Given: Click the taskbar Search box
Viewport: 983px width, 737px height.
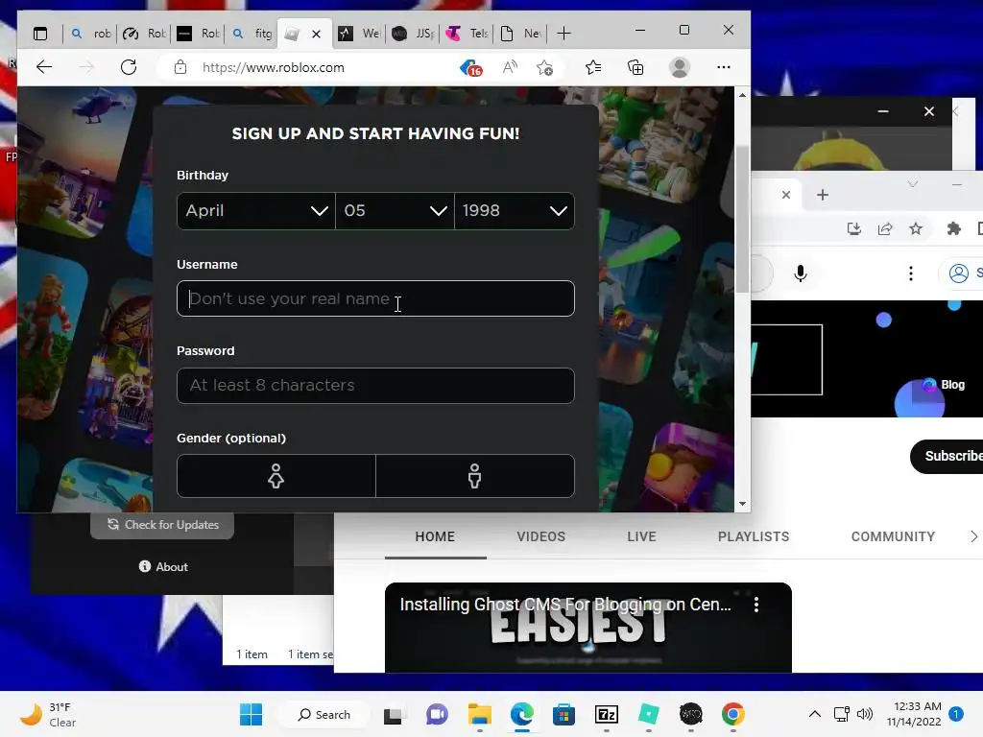Looking at the screenshot, I should pyautogui.click(x=324, y=714).
